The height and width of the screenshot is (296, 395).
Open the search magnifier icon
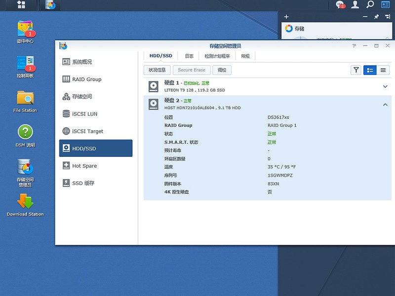point(370,4)
